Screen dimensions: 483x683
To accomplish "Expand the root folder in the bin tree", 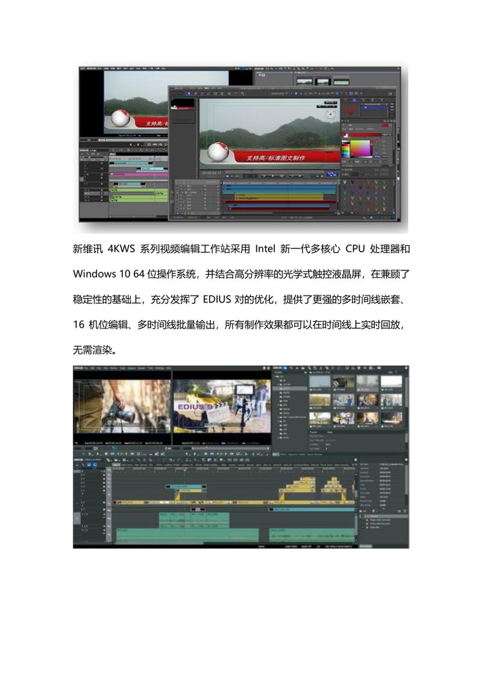I will 277,377.
